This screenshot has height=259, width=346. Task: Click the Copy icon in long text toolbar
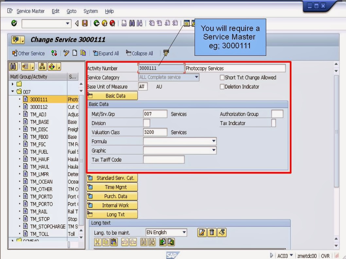coord(106,242)
